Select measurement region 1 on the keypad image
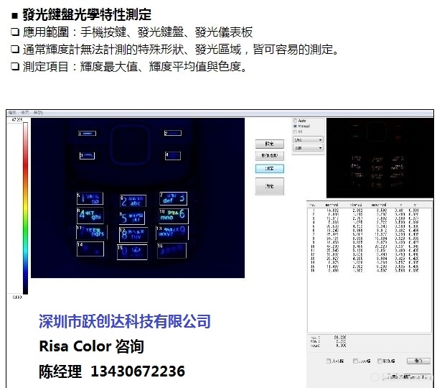442x388 pixels. (87, 133)
